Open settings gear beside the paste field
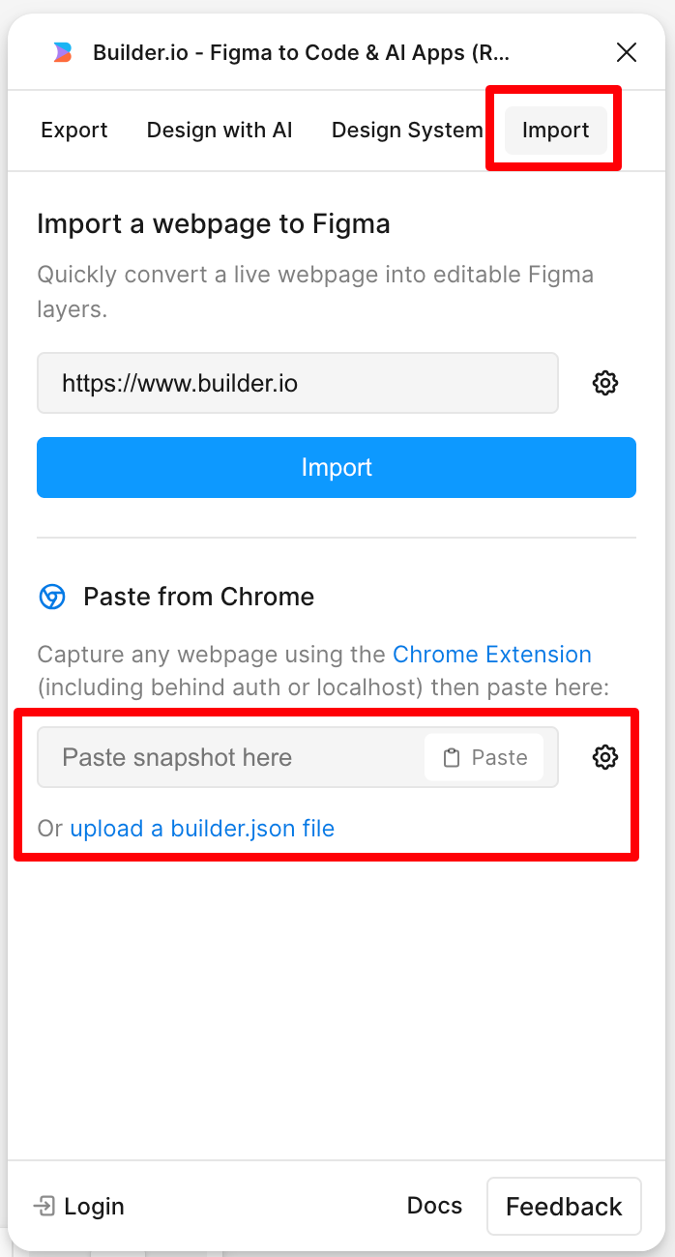The height and width of the screenshot is (1257, 675). pyautogui.click(x=605, y=757)
